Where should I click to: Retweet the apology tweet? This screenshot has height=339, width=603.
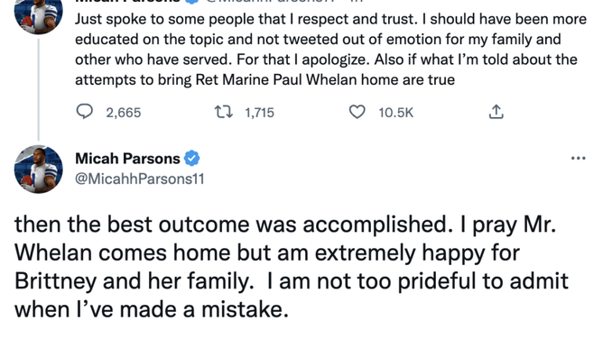tap(224, 112)
